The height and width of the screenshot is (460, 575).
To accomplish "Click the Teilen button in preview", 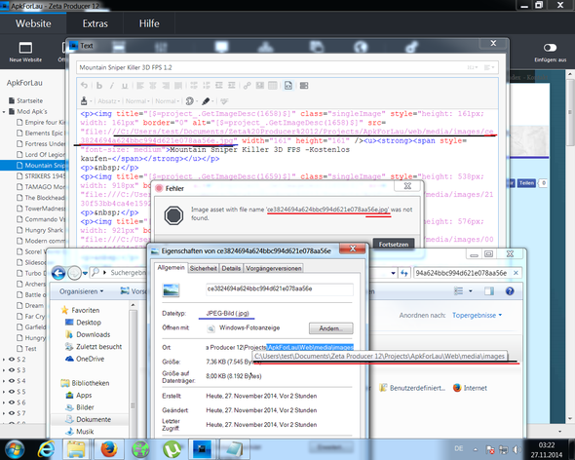I will pyautogui.click(x=526, y=183).
